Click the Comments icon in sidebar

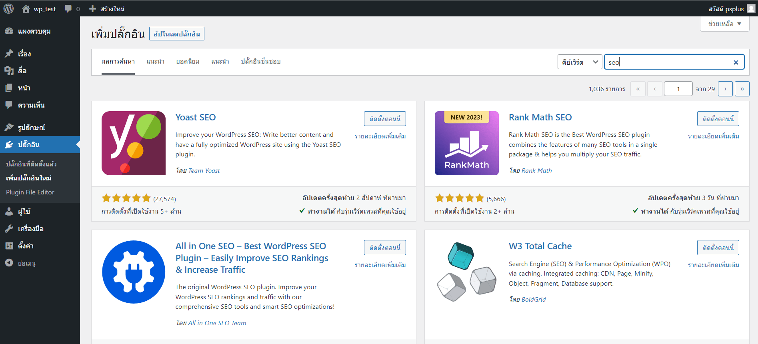(x=9, y=105)
